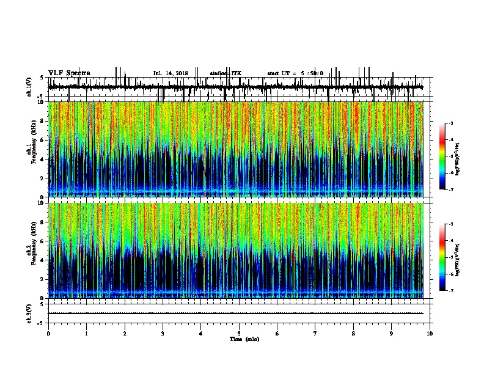Click time axis tick label "8"
This screenshot has width=484, height=374.
coord(353,334)
